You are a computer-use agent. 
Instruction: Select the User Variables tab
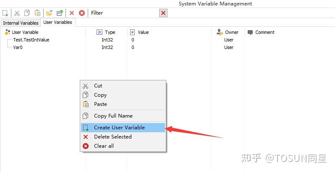click(x=58, y=22)
